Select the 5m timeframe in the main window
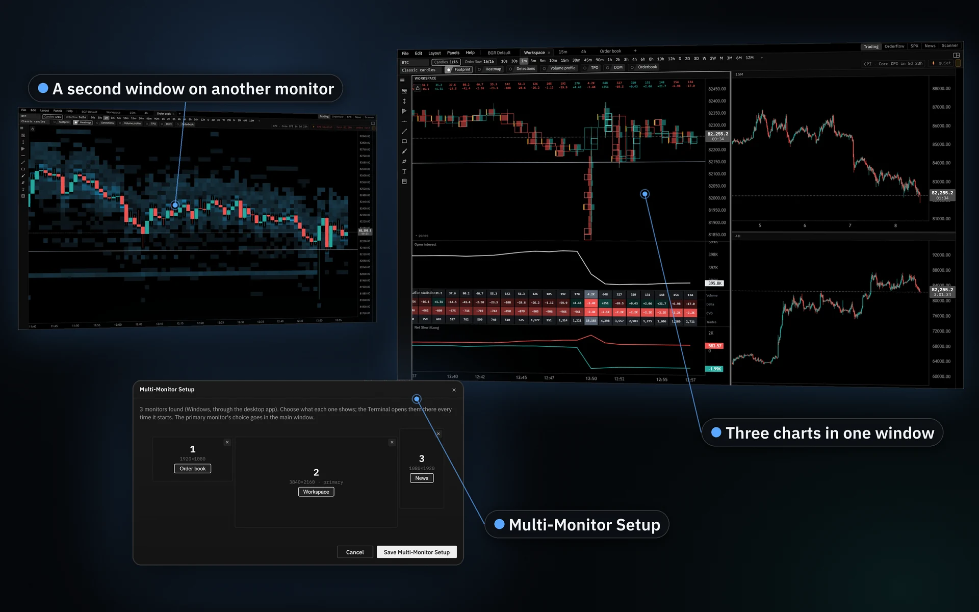 [543, 60]
